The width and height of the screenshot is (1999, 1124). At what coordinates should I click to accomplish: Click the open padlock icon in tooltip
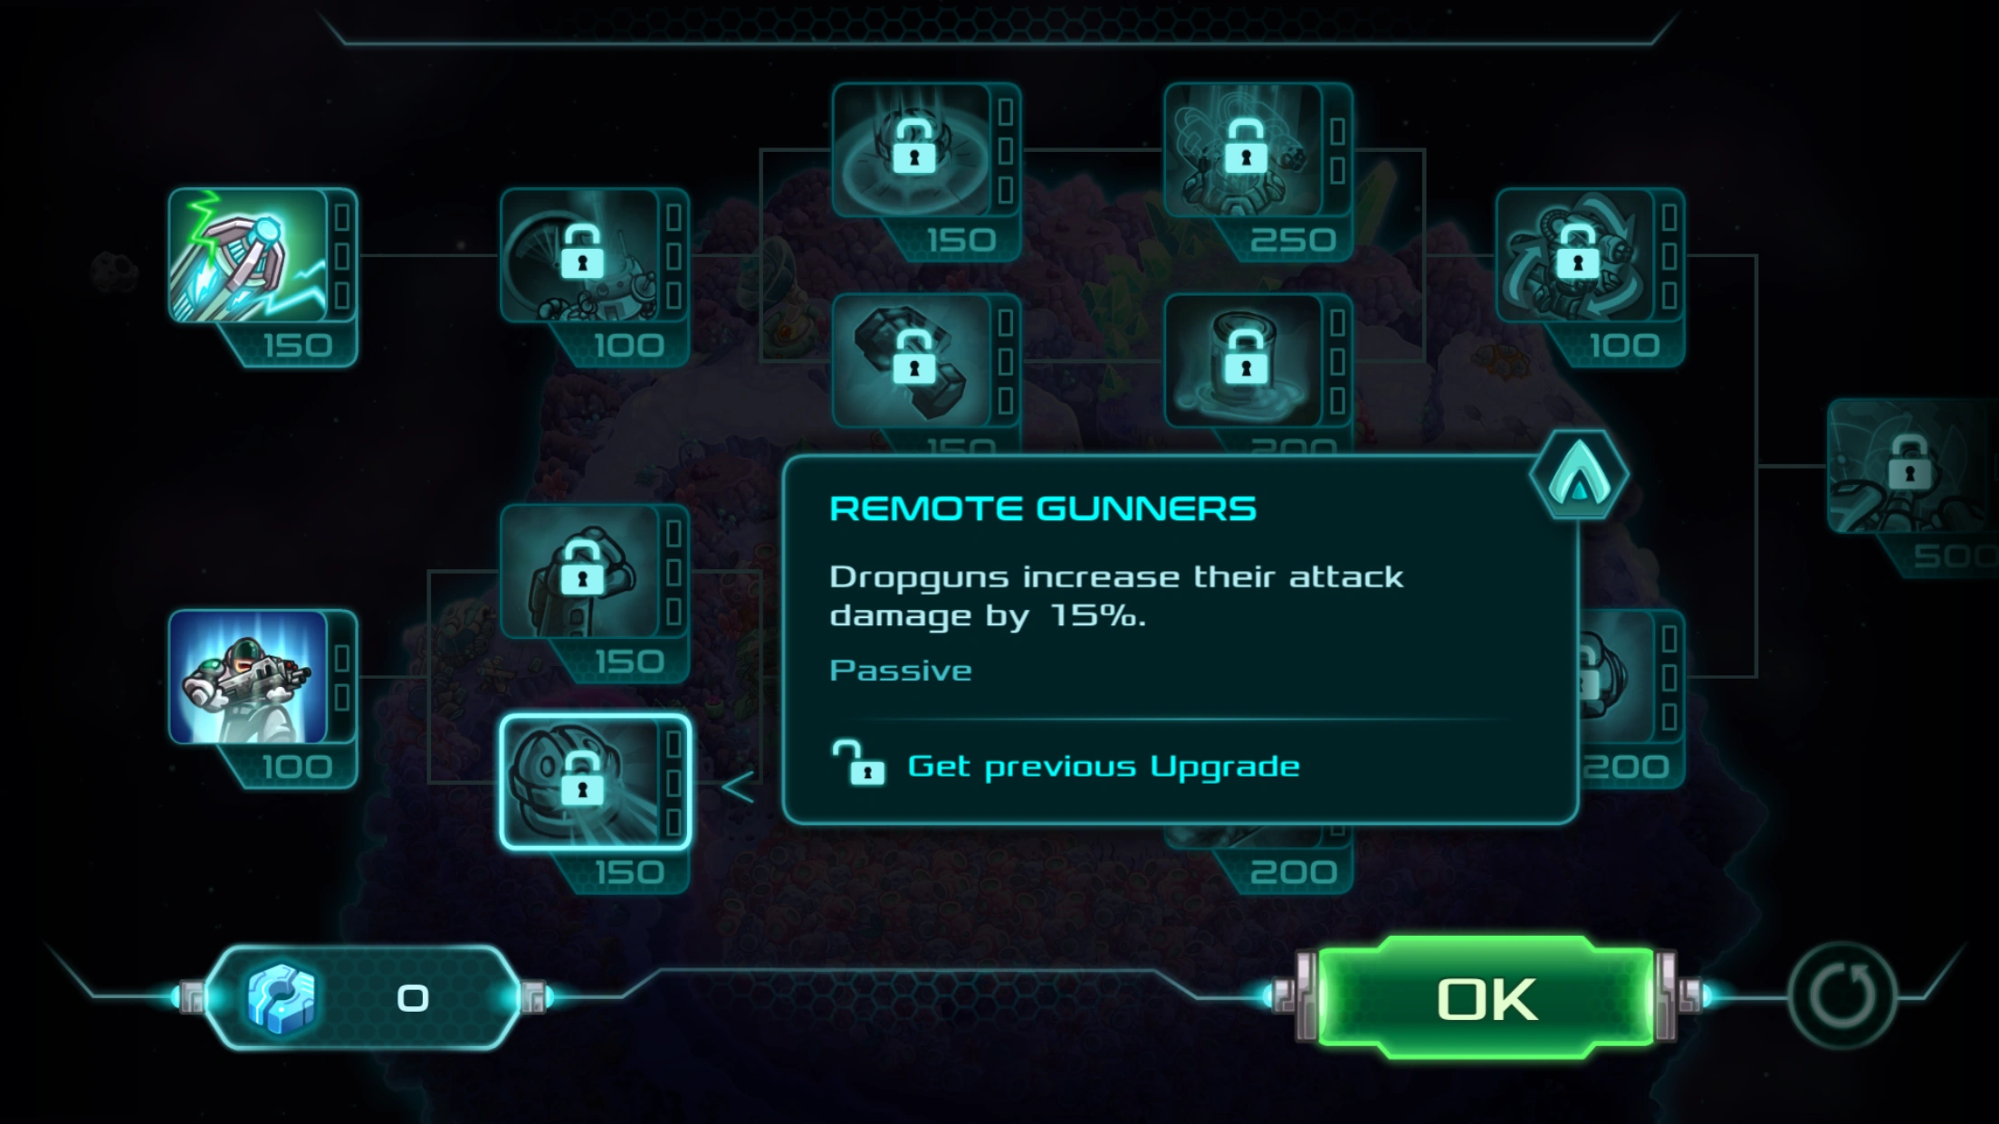click(857, 763)
